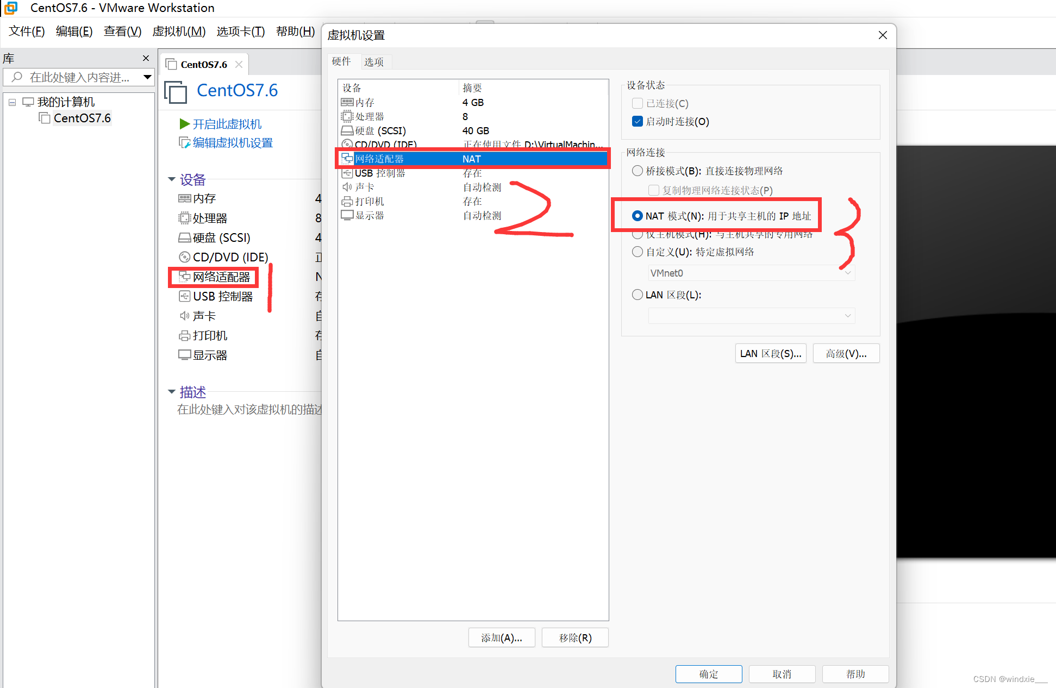The image size is (1056, 688).
Task: Collapse the 描述 section in main window
Action: click(172, 391)
